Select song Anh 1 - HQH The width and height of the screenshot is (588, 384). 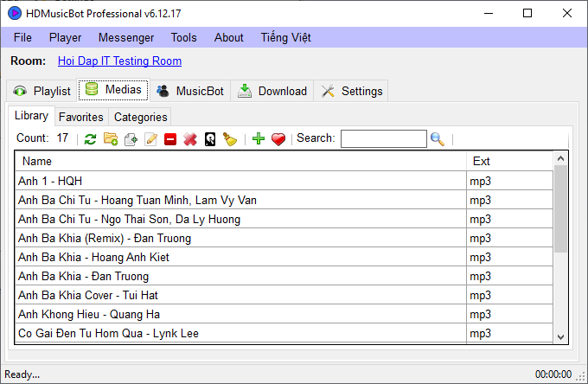(240, 181)
